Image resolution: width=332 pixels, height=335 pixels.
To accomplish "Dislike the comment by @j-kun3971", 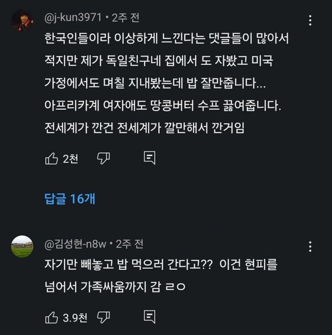I will click(x=103, y=159).
